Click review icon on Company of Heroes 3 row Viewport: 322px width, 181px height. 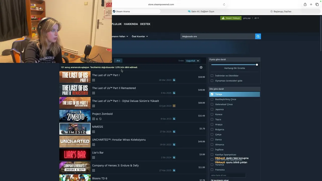tap(174, 170)
